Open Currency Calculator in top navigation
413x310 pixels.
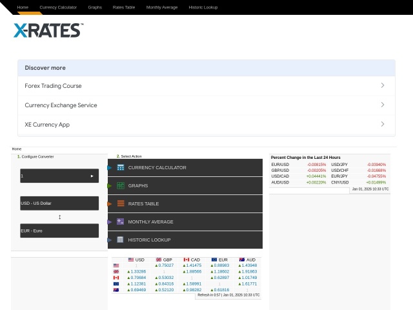coord(58,7)
